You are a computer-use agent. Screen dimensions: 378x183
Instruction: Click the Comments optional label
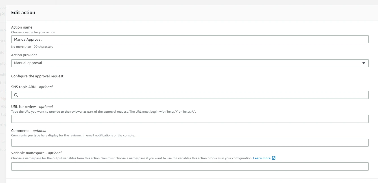(29, 131)
